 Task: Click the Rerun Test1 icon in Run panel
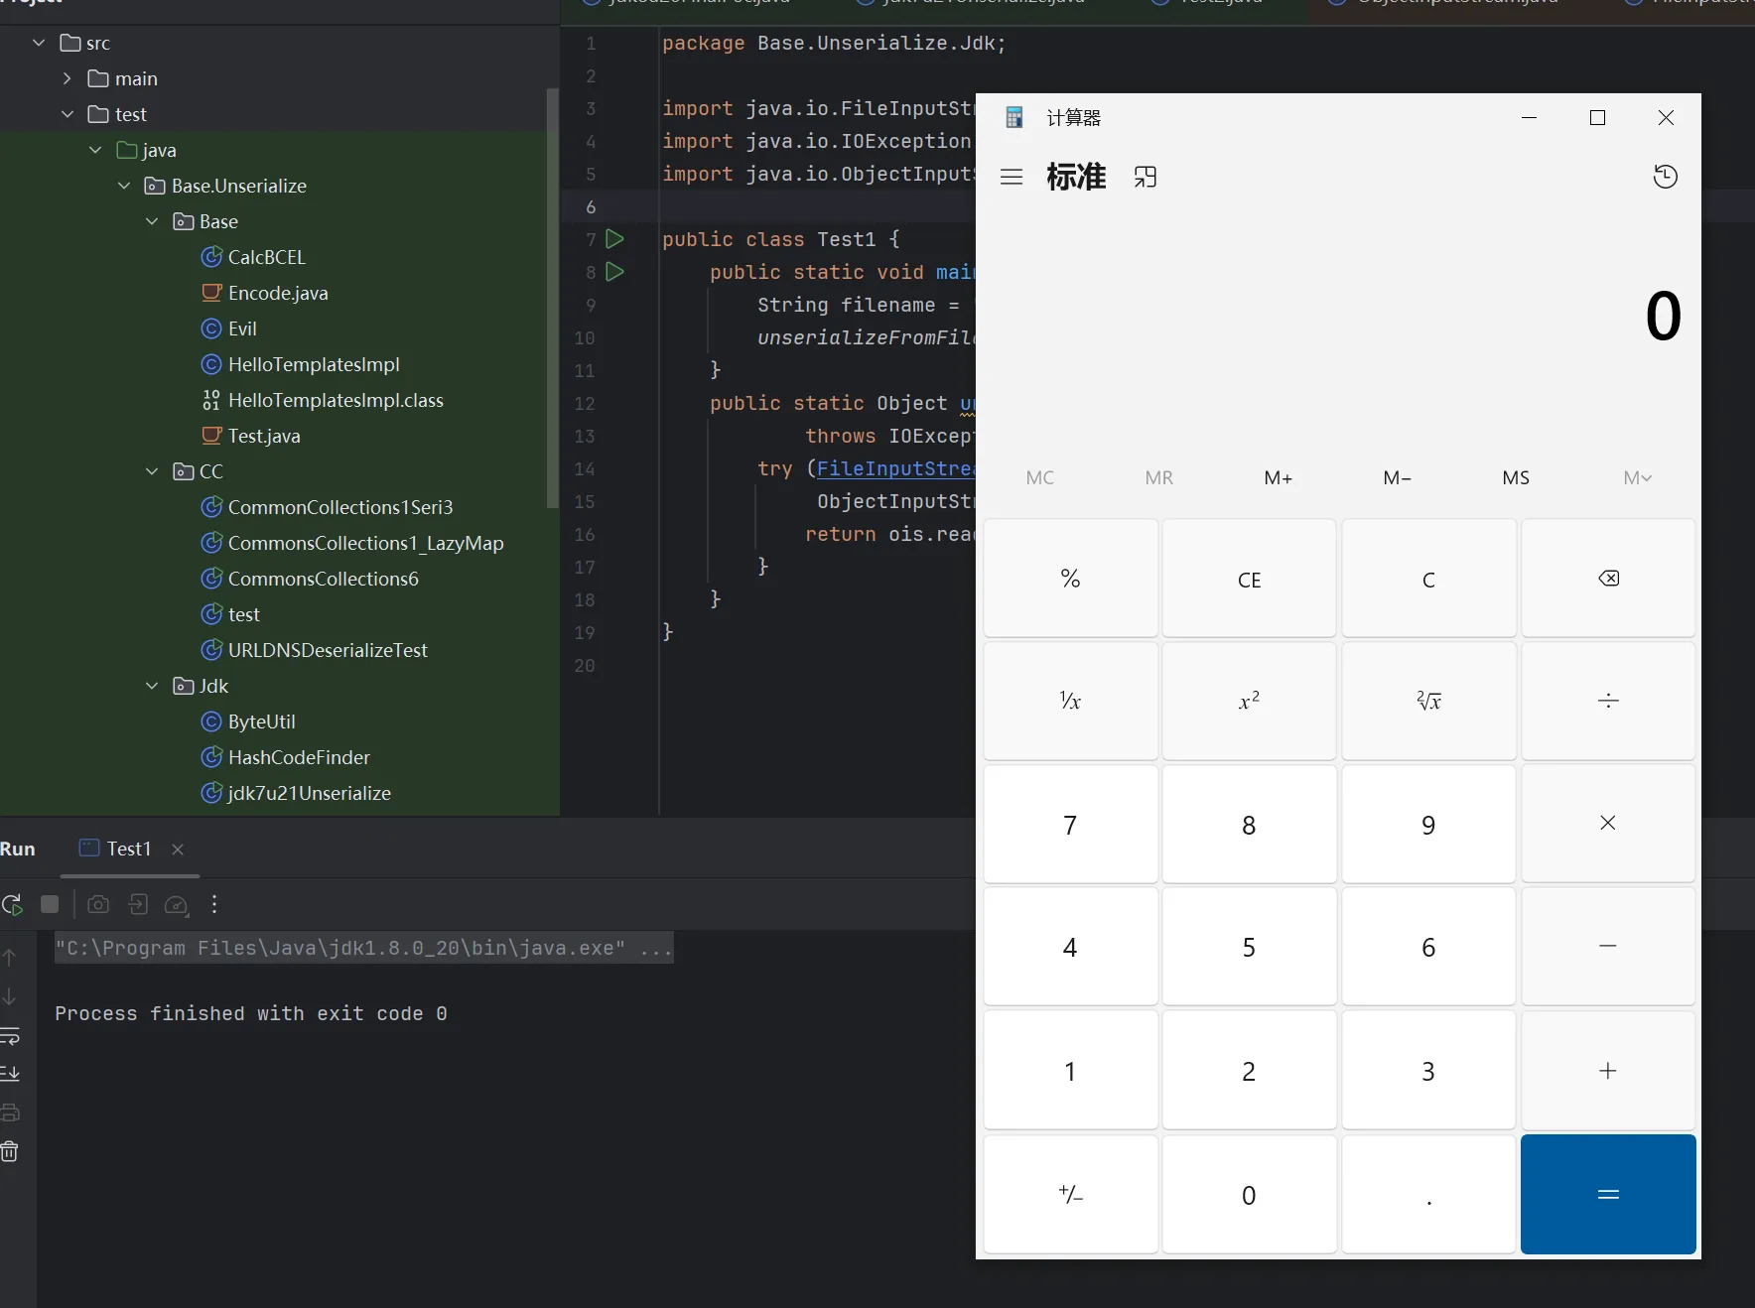point(12,904)
